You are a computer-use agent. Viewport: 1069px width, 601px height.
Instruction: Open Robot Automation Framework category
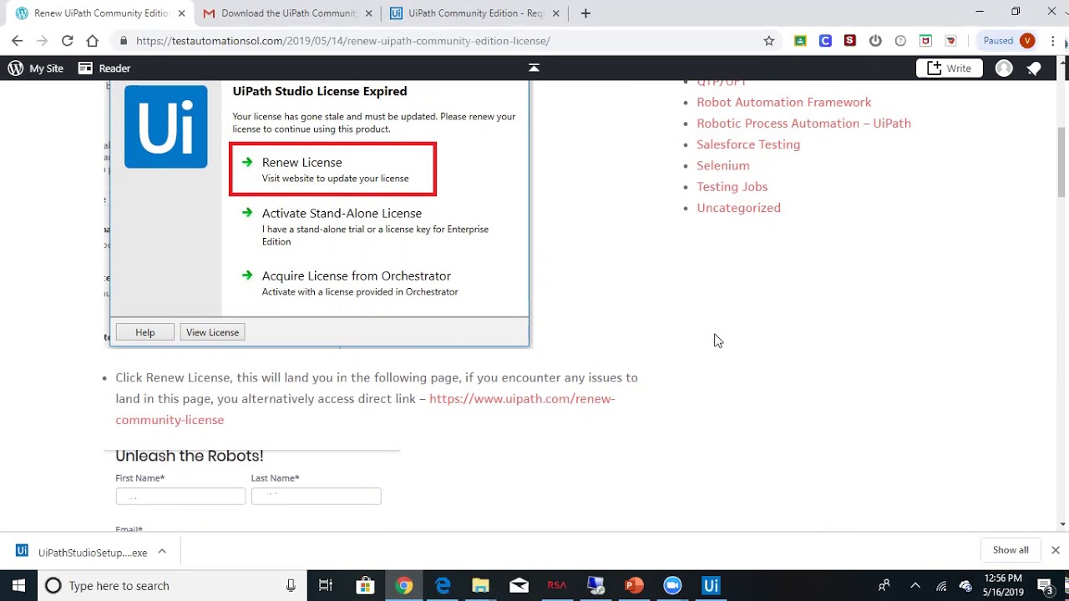pos(783,102)
